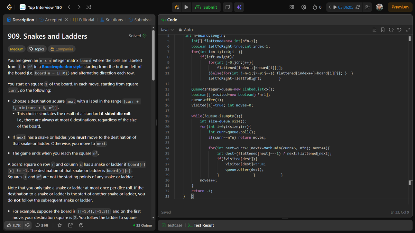Click the invite collaborator icon
This screenshot has height=233, width=415.
click(x=367, y=7)
